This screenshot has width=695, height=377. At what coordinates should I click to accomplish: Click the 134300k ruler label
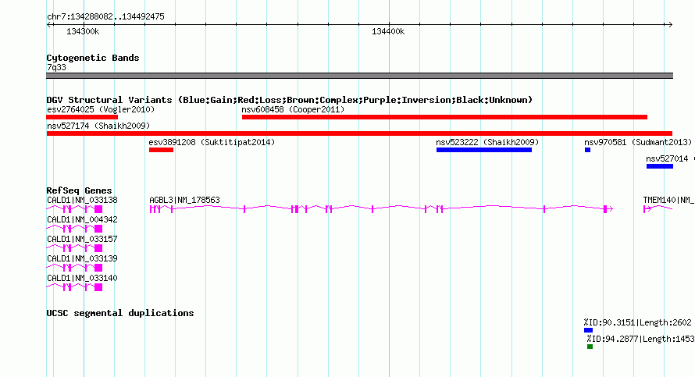pyautogui.click(x=83, y=31)
